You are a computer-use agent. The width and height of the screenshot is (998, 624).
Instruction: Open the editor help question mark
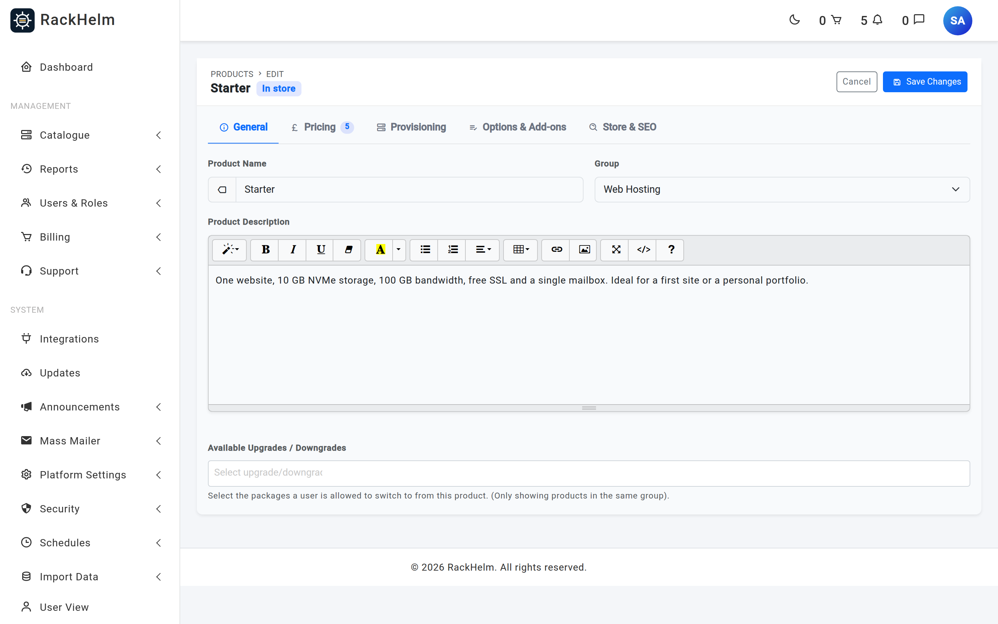coord(671,250)
